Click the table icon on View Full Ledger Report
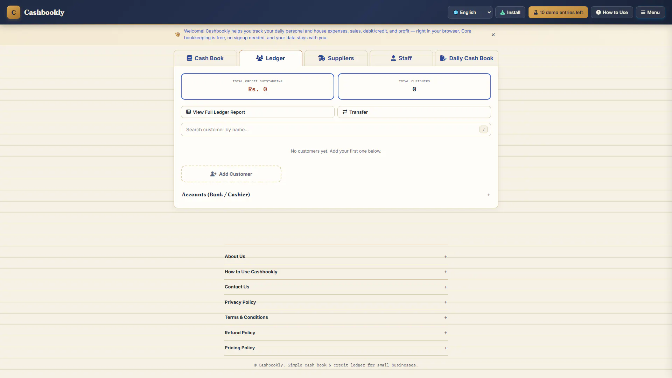 [189, 112]
